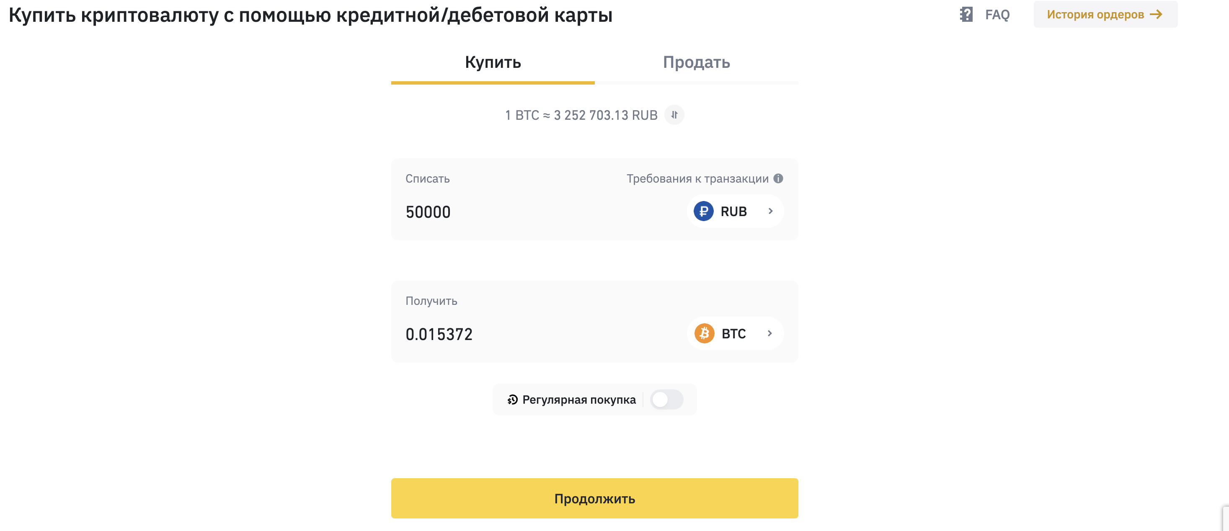
Task: Click the arrow in История ордеров
Action: point(1156,14)
